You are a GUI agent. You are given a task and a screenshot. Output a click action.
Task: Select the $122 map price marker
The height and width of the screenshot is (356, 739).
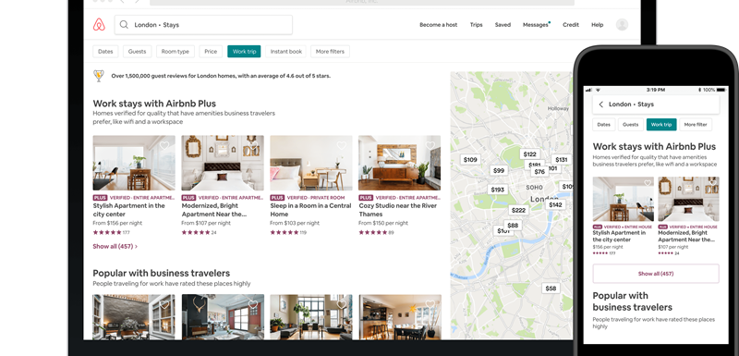pyautogui.click(x=529, y=154)
